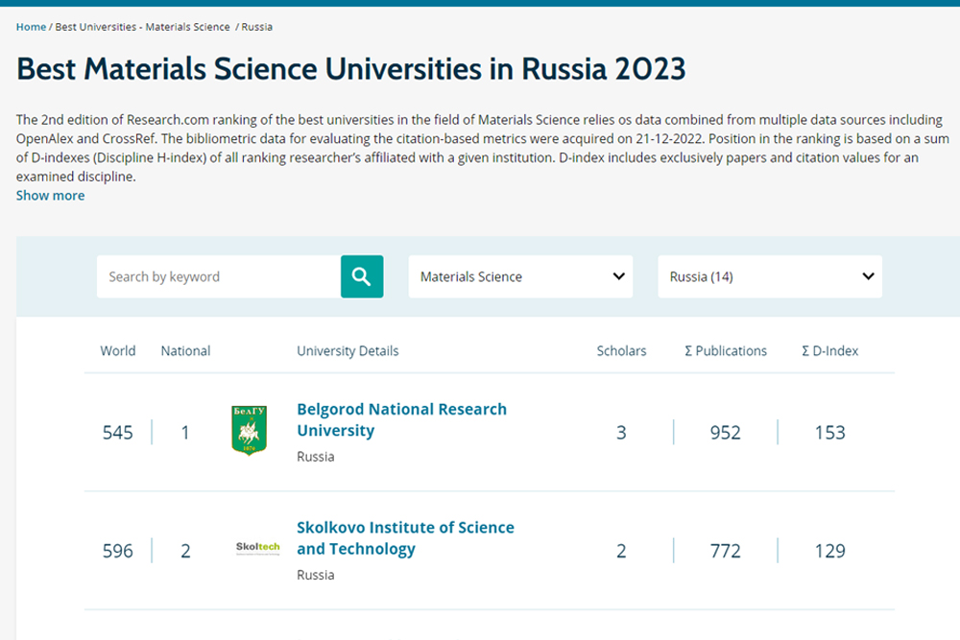Select Skolkovo's 129 D-Index value
Image resolution: width=960 pixels, height=640 pixels.
click(829, 551)
